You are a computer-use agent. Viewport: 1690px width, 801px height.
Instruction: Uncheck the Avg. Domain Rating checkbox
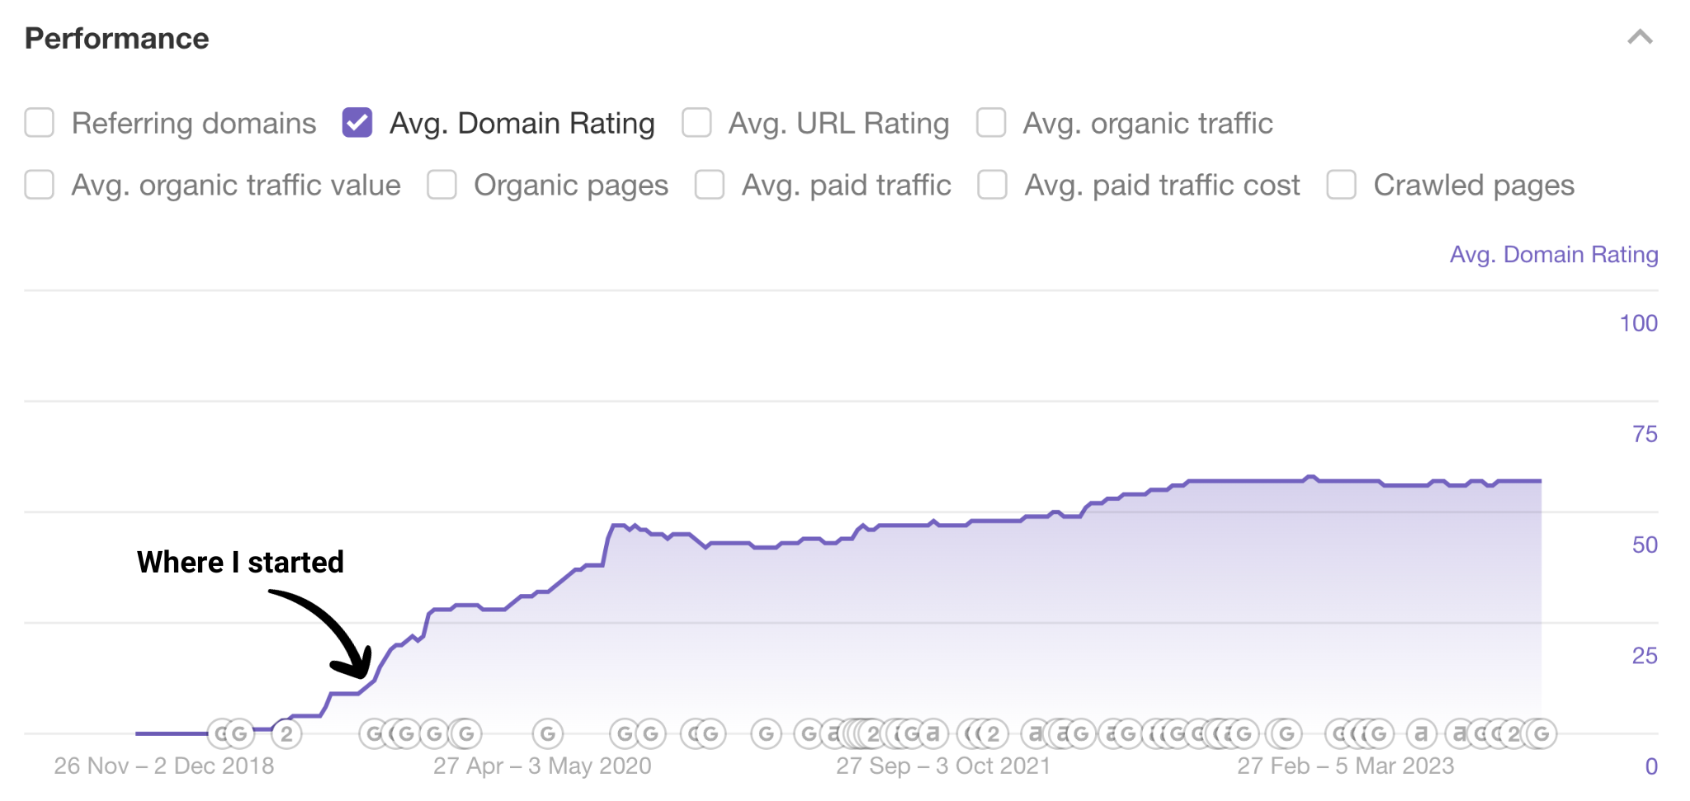(x=357, y=123)
